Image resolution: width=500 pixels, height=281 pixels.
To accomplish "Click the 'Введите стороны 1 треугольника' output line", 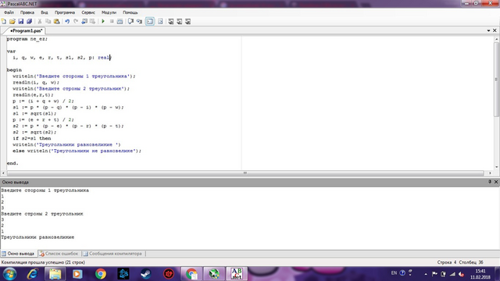I will click(x=45, y=190).
